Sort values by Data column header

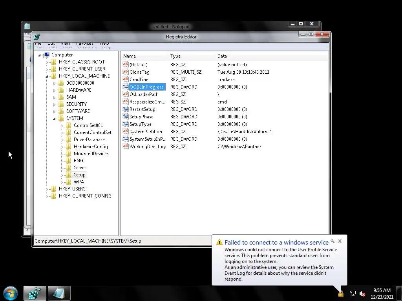coord(272,56)
